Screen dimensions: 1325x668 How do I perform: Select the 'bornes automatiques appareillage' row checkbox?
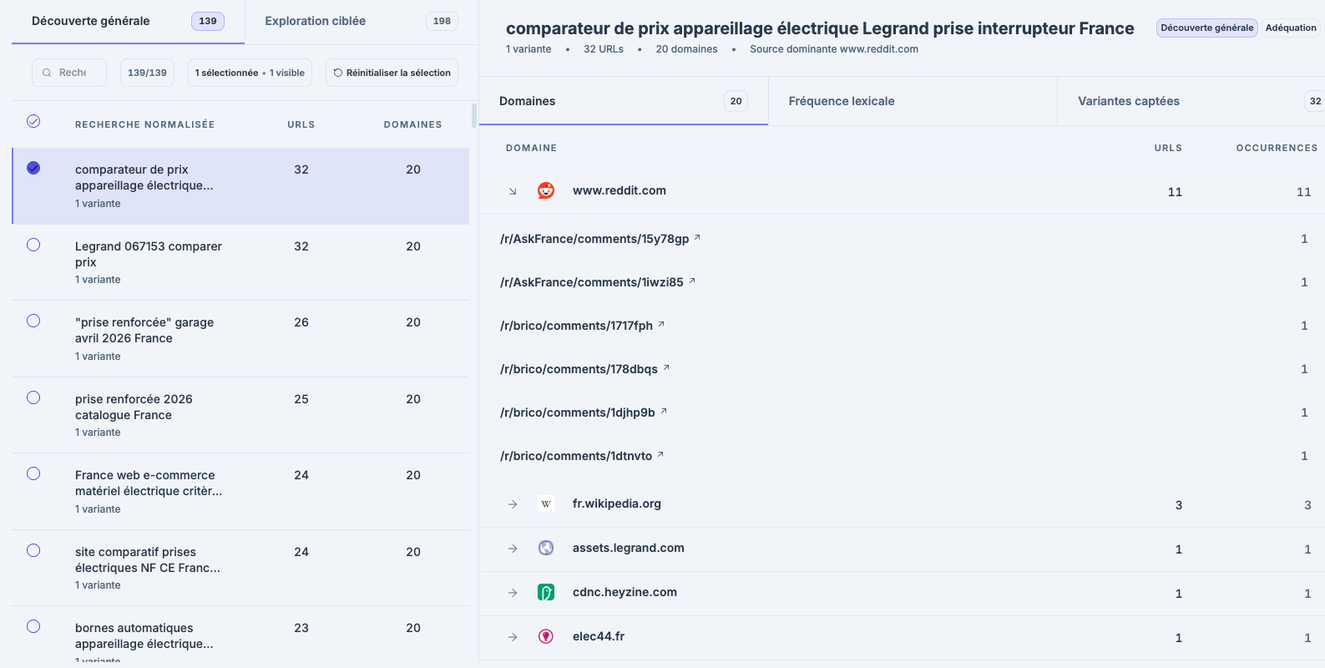click(33, 626)
